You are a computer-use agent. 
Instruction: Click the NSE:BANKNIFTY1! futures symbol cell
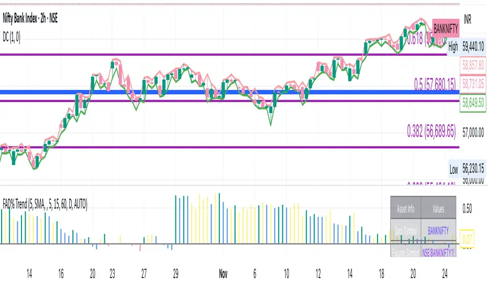click(x=438, y=253)
